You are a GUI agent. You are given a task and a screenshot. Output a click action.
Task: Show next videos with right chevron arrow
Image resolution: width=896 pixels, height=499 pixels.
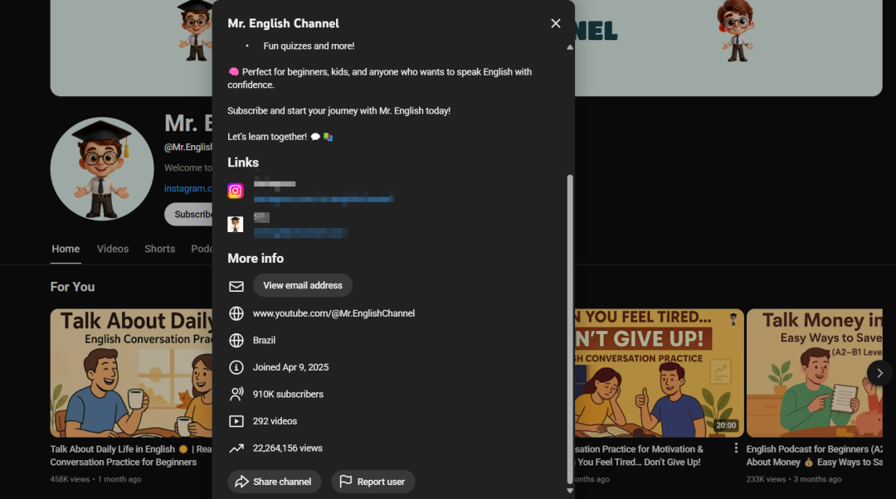point(879,373)
